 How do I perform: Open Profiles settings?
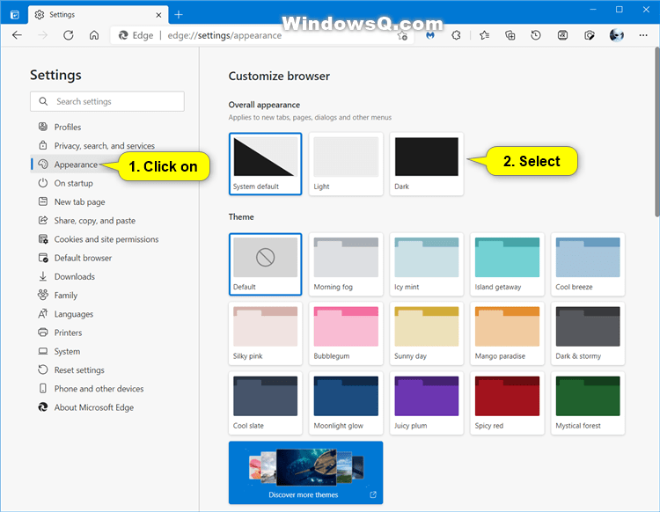(x=68, y=127)
